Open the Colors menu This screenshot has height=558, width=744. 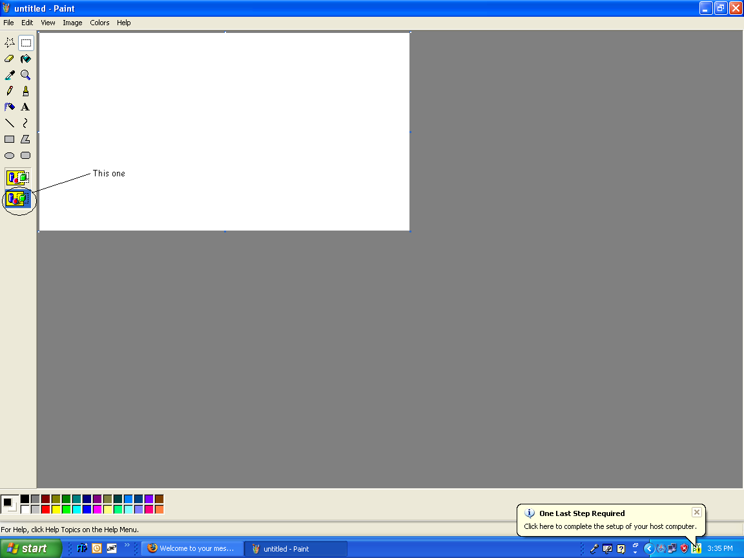(x=99, y=22)
